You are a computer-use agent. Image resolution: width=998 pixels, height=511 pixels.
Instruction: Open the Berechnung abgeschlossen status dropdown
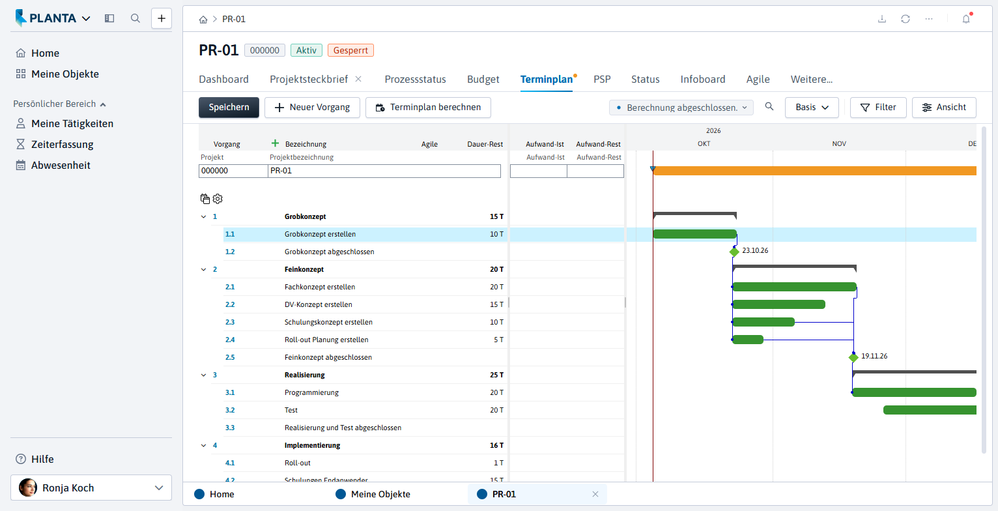tap(681, 108)
